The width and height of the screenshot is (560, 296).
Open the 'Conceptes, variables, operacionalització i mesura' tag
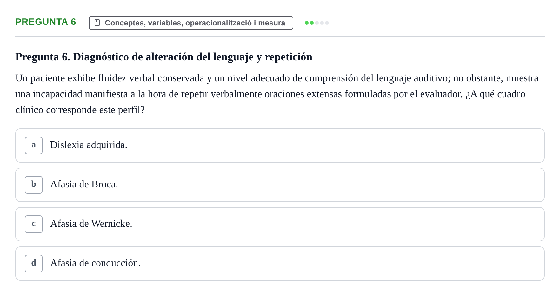pyautogui.click(x=191, y=23)
